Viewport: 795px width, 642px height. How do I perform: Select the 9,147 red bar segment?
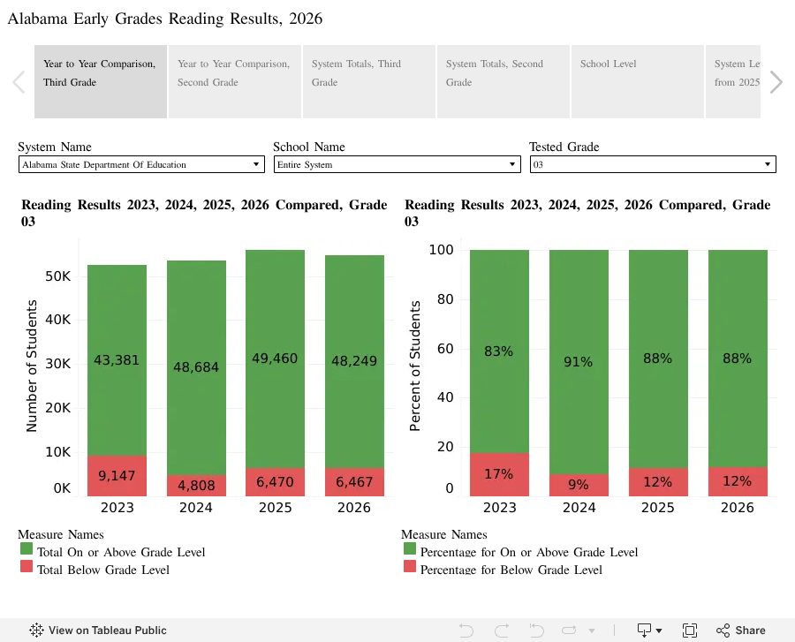[117, 476]
